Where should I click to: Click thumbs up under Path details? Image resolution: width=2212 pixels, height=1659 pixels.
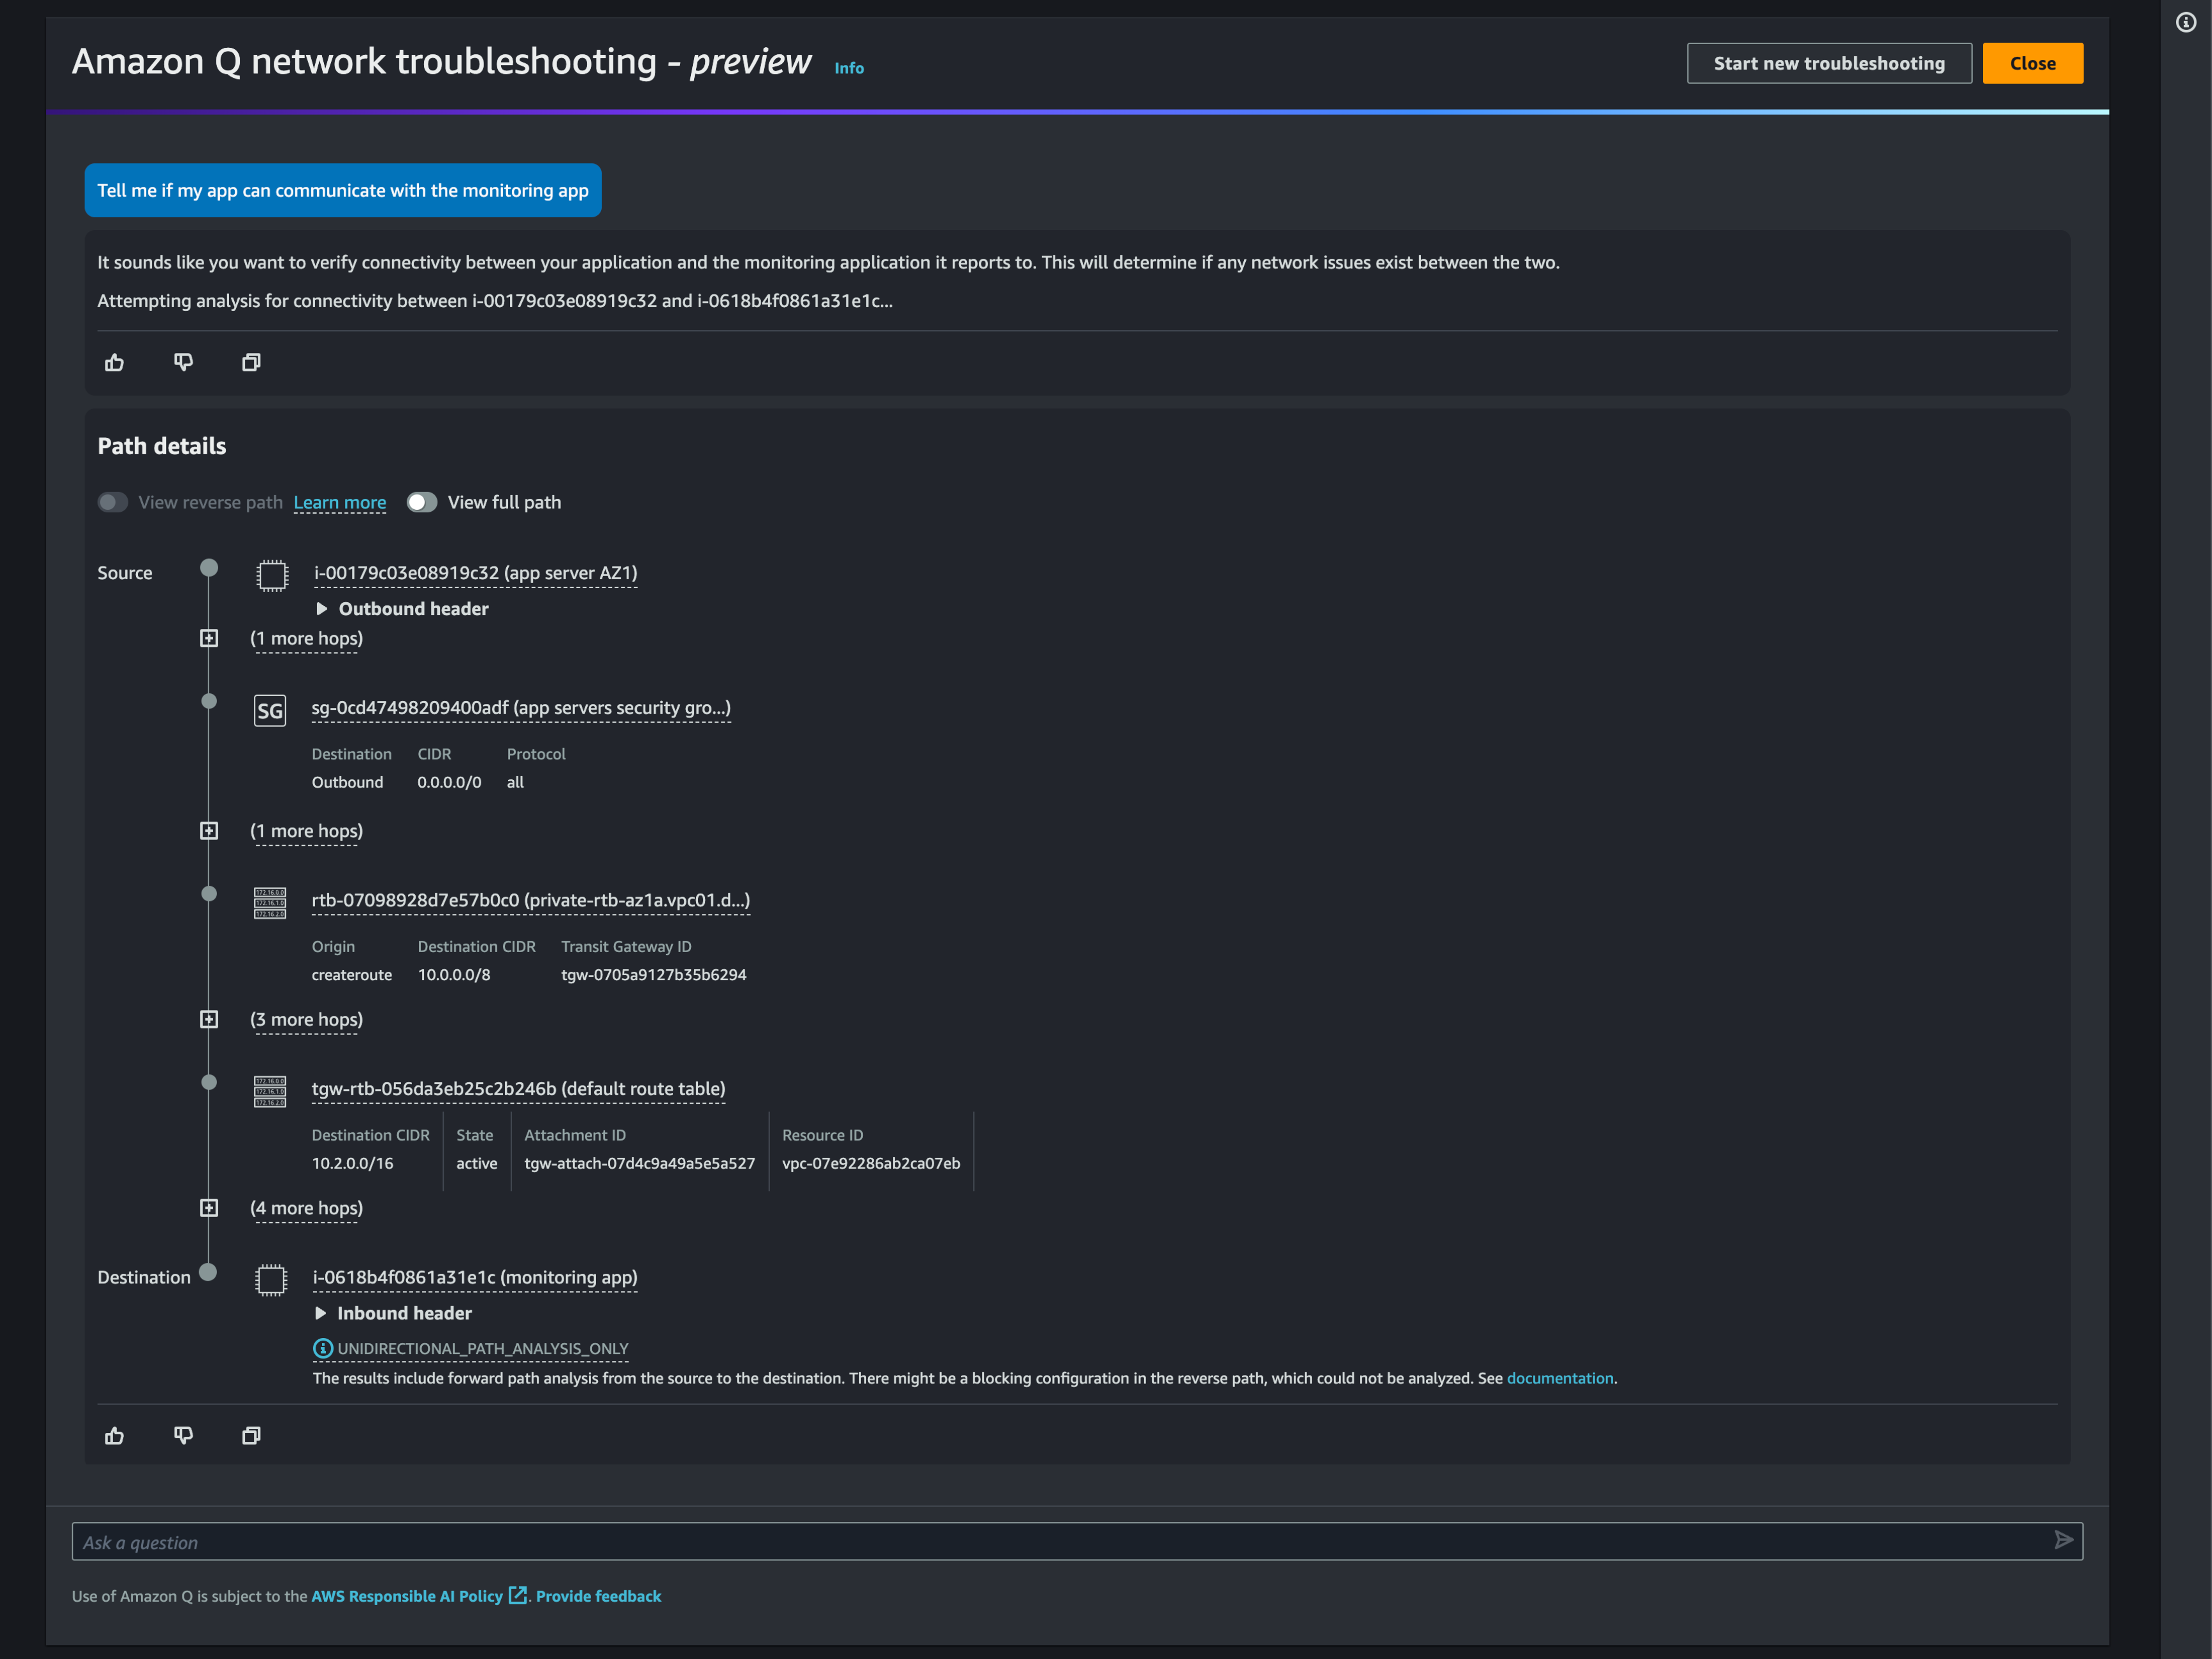pos(114,1435)
